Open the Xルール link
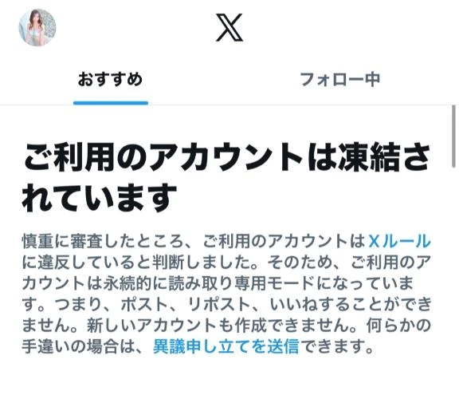This screenshot has height=403, width=459. click(399, 241)
